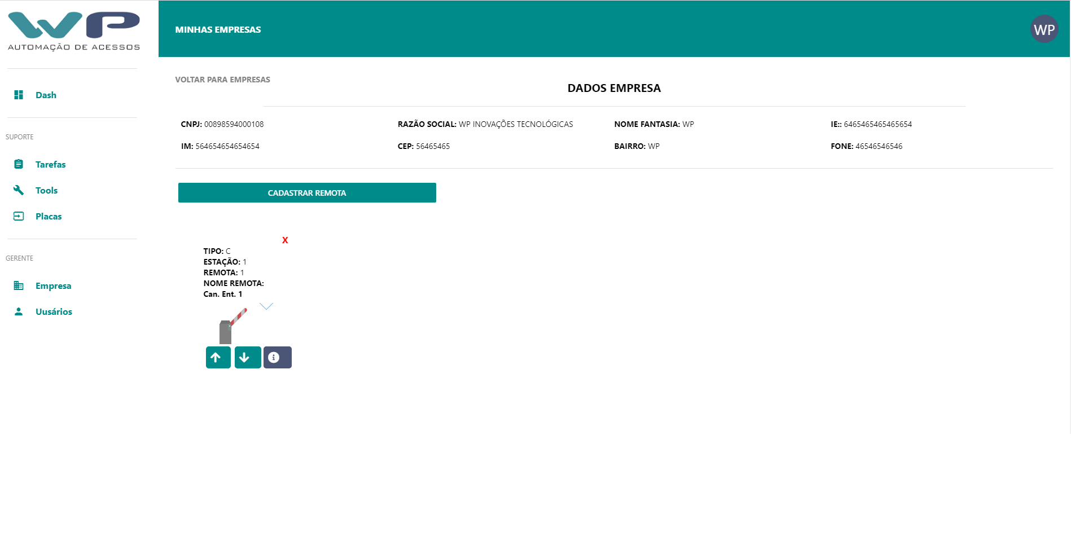This screenshot has width=1071, height=545.
Task: Select CEP value 56465465
Action: (x=433, y=146)
